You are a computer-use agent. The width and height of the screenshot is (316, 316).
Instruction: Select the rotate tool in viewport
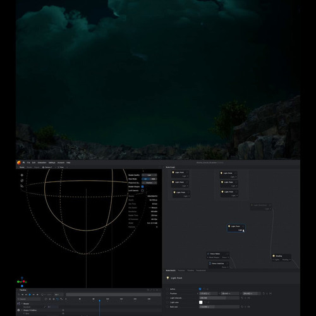point(22,181)
